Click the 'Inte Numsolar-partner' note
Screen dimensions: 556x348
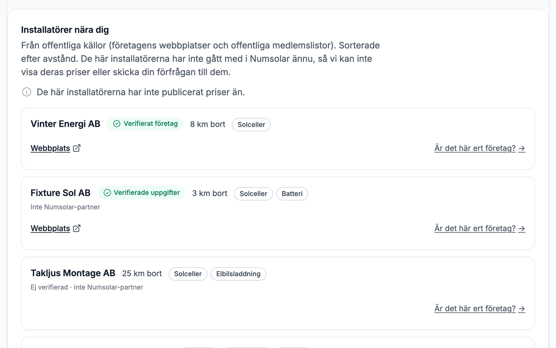pos(65,207)
